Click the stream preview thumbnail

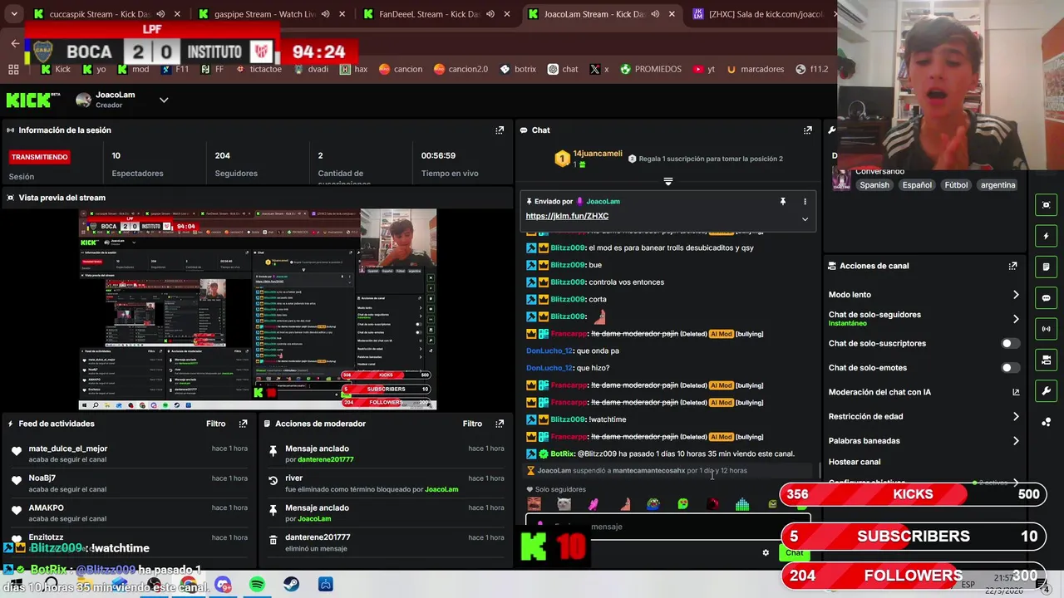tap(258, 309)
